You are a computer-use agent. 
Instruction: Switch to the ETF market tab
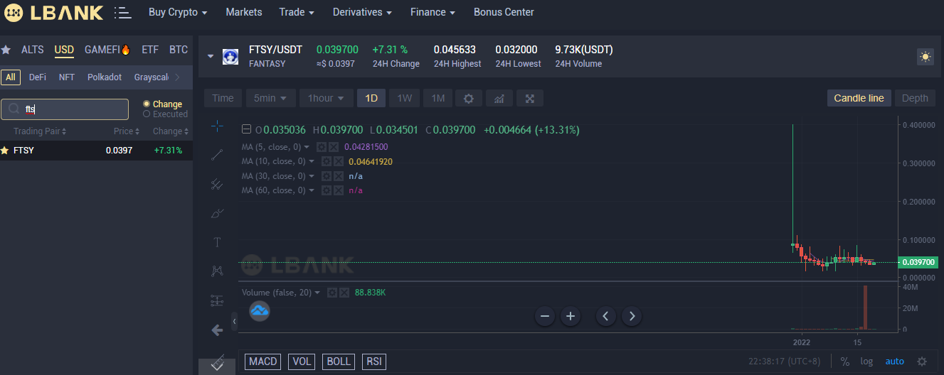click(x=150, y=50)
